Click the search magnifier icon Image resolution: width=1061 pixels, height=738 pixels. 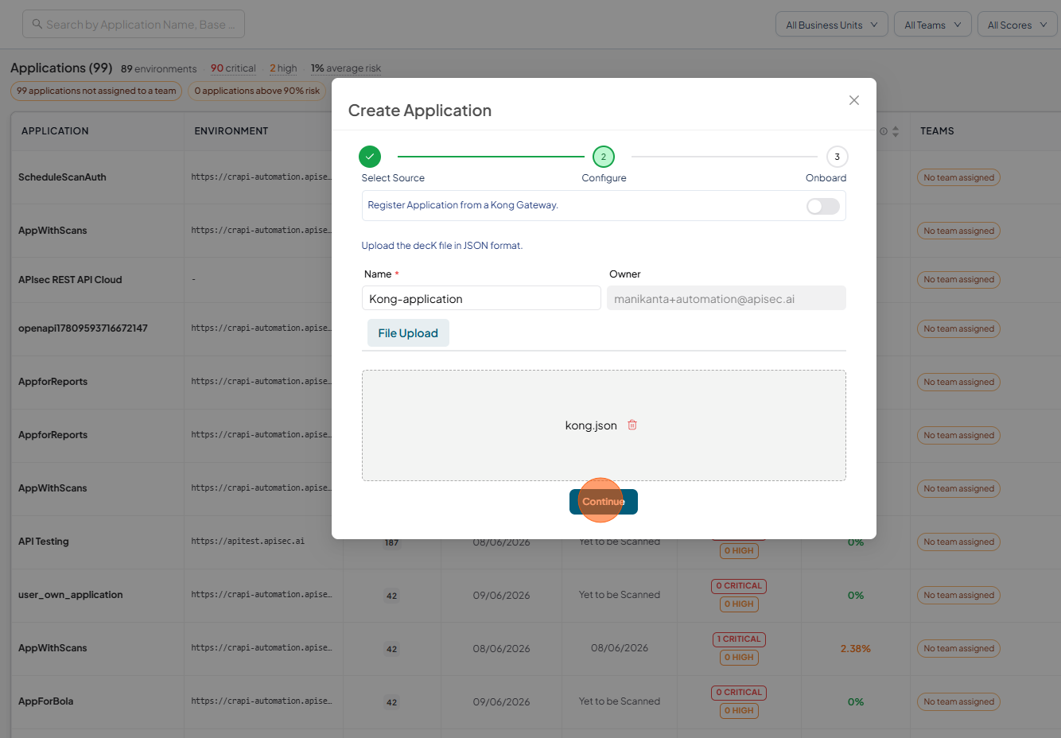point(37,24)
